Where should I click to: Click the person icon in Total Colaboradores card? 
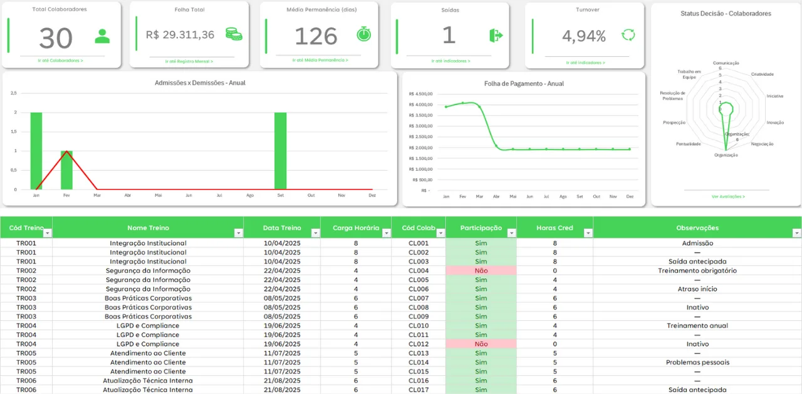tap(102, 36)
